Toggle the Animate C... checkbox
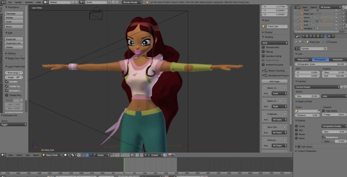Image resolution: width=347 pixels, height=177 pixels. (7, 91)
